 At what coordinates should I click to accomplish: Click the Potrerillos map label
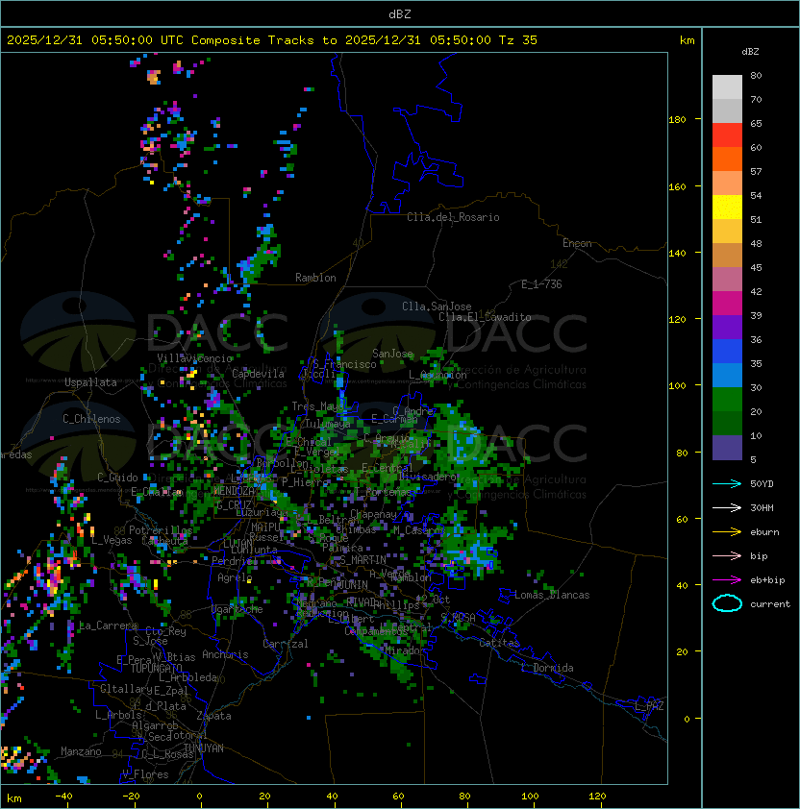click(161, 530)
